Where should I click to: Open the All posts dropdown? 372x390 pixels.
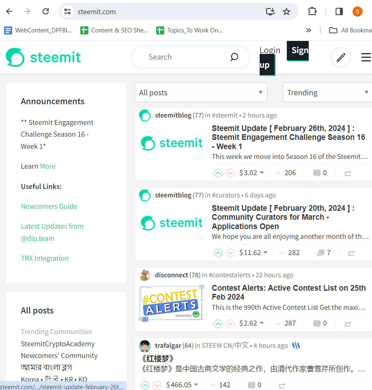coord(201,92)
